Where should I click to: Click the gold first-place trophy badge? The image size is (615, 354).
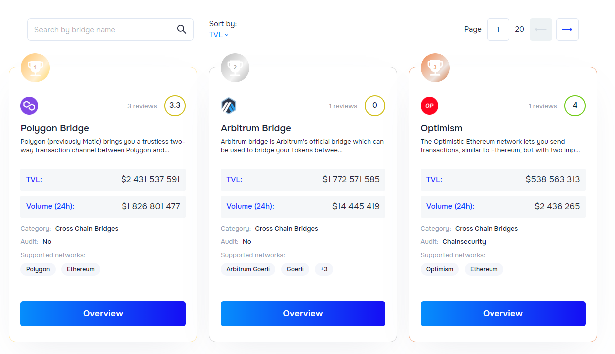click(x=35, y=67)
